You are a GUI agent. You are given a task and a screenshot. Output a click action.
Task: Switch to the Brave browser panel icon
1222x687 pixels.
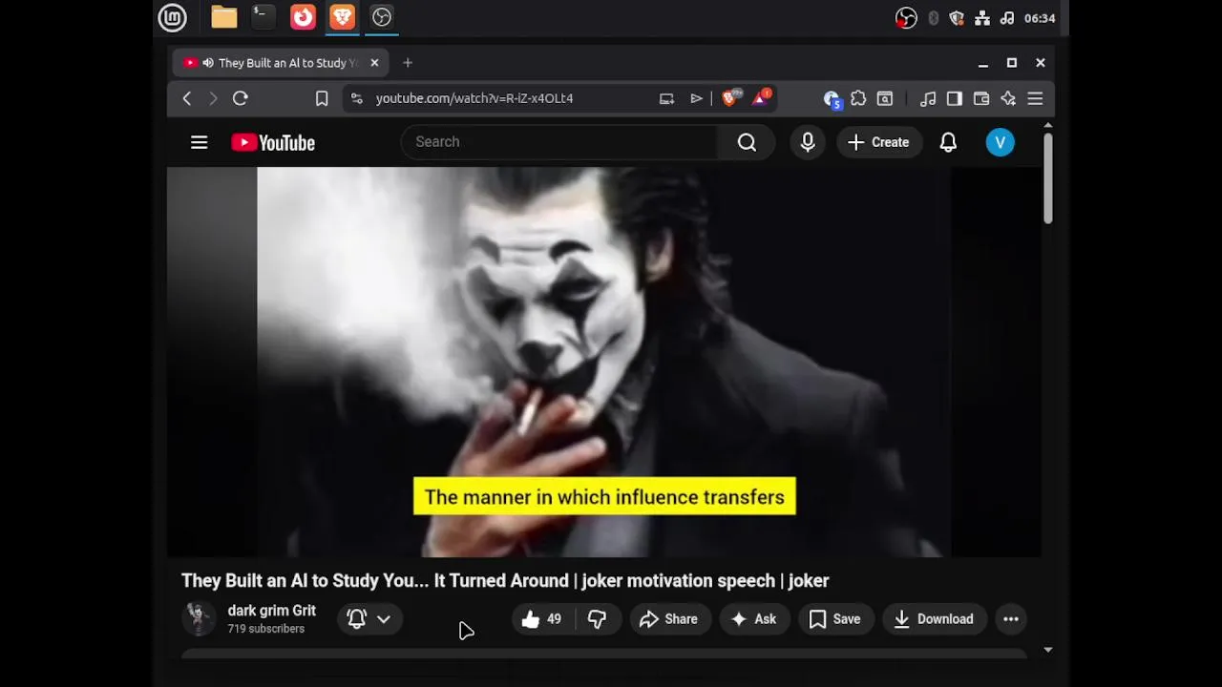pos(342,17)
